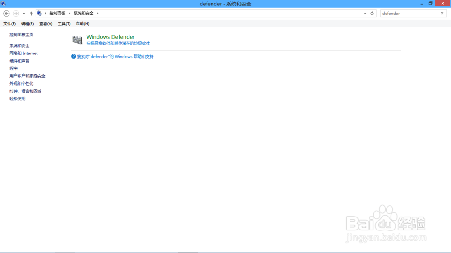
Task: Click the Windows Defender brick wall icon
Action: pyautogui.click(x=77, y=40)
